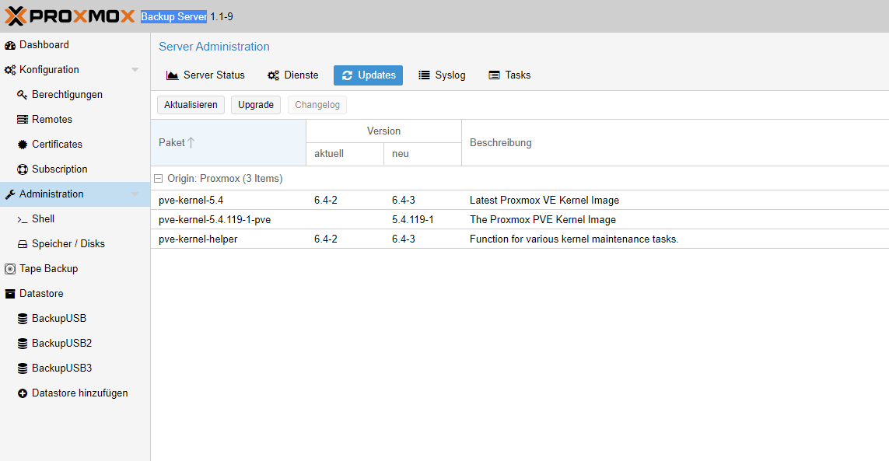The image size is (889, 461).
Task: Click the Server Status chart icon
Action: point(173,75)
